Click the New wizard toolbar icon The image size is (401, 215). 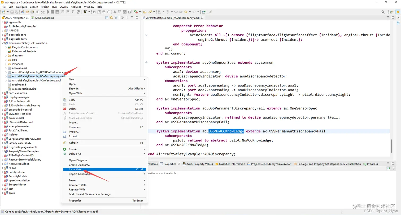pyautogui.click(x=4, y=12)
